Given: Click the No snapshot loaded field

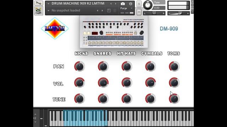Looking at the screenshot, I should 66,10.
